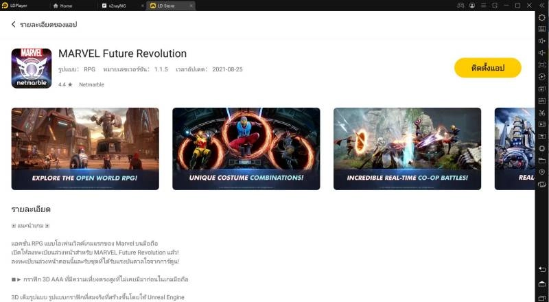Open the keyboard mapping tool

coord(541,29)
